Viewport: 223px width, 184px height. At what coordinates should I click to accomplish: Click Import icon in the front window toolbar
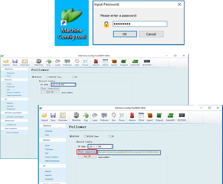pos(45,117)
